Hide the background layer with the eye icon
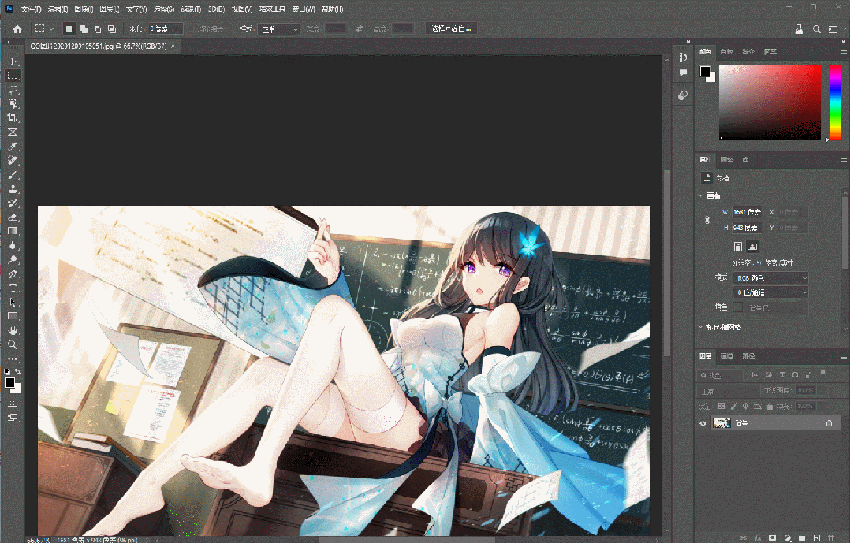850x543 pixels. click(703, 423)
